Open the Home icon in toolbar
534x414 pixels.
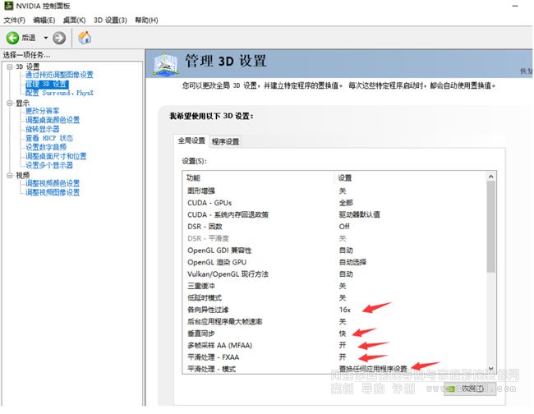click(x=85, y=38)
